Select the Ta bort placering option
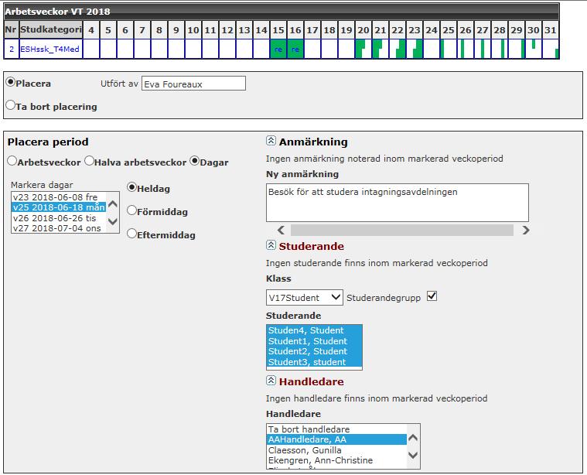The height and width of the screenshot is (475, 587). (11, 105)
